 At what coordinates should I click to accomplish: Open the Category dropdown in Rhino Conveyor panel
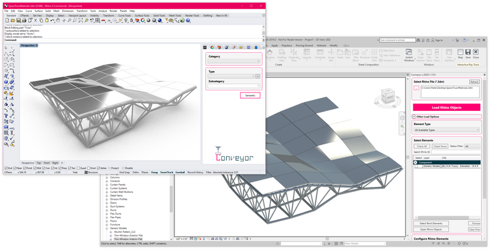click(x=234, y=61)
